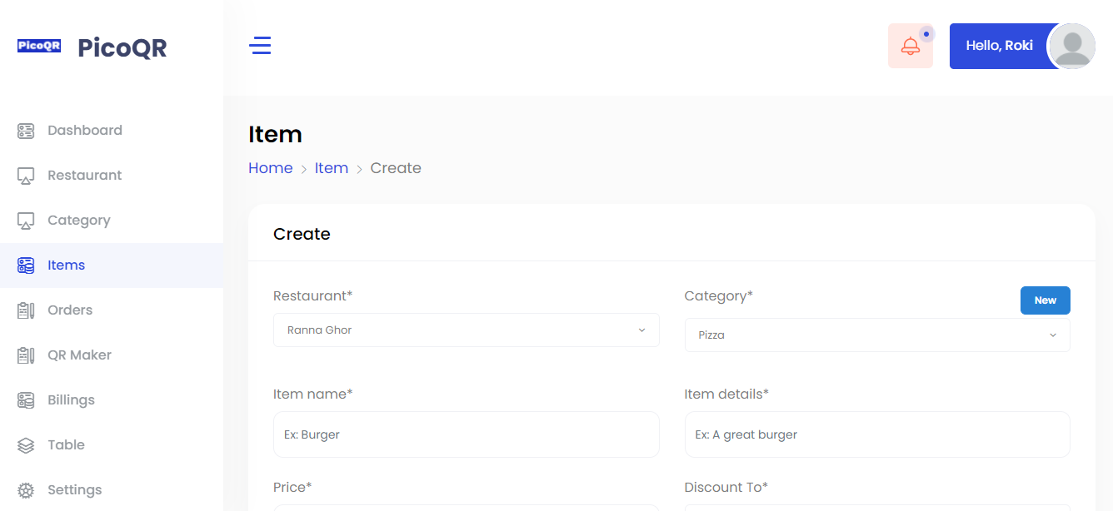Image resolution: width=1113 pixels, height=511 pixels.
Task: Click the Table layers icon
Action: click(26, 445)
